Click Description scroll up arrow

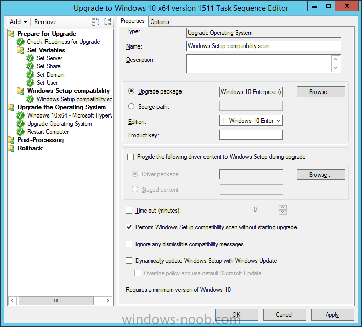point(336,60)
